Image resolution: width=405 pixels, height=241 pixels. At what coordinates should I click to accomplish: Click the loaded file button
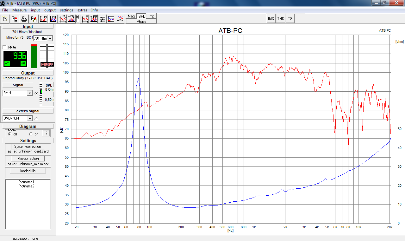tap(28, 171)
